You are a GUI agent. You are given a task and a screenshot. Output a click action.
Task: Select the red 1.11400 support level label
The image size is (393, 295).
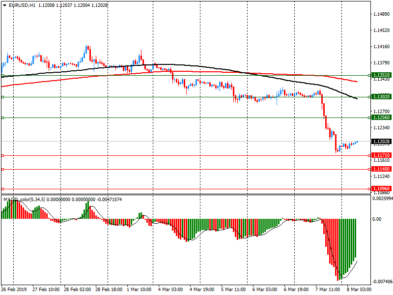point(382,169)
